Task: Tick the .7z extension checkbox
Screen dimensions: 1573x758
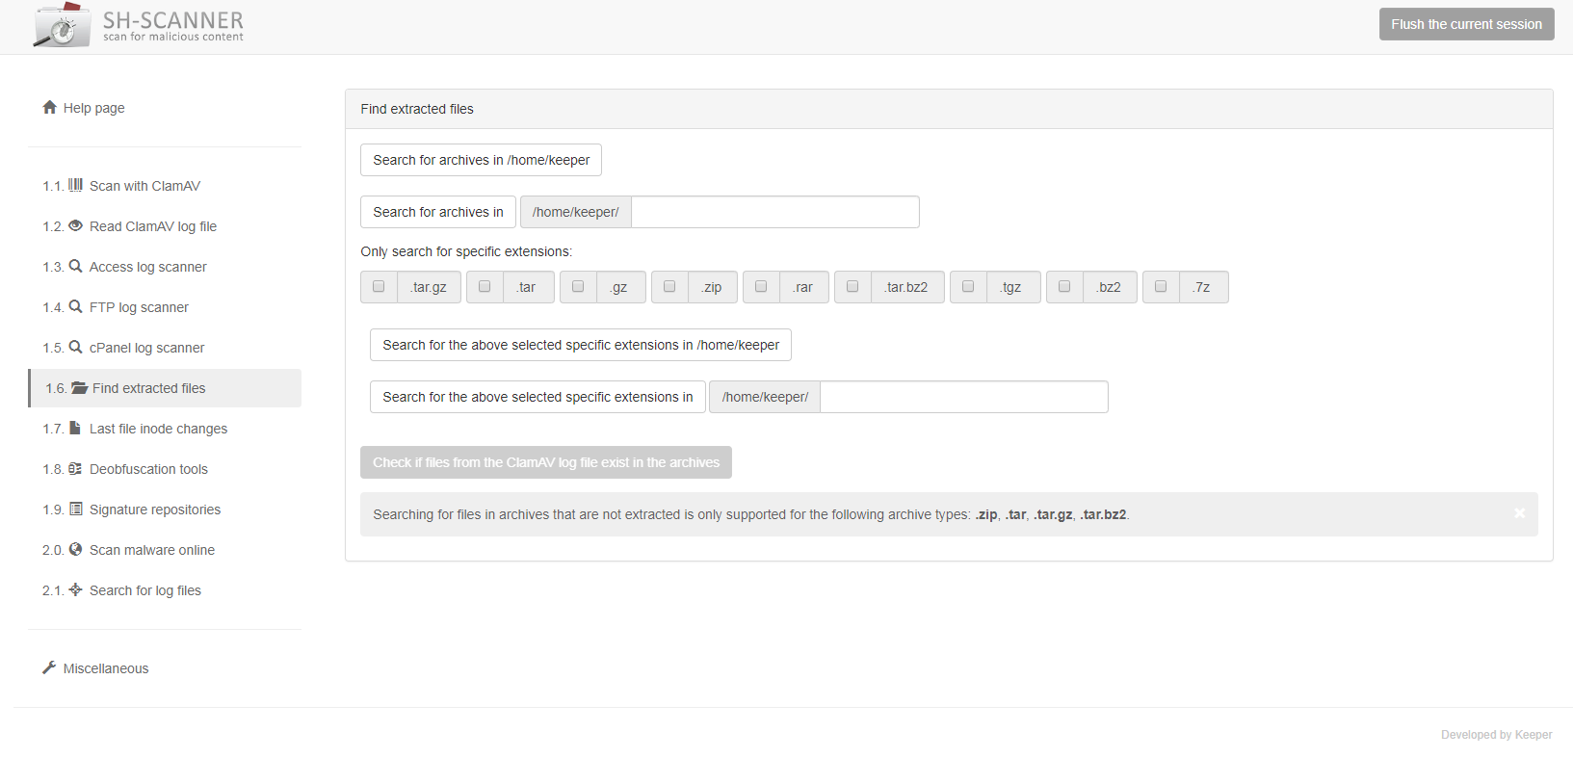Action: (x=1161, y=286)
